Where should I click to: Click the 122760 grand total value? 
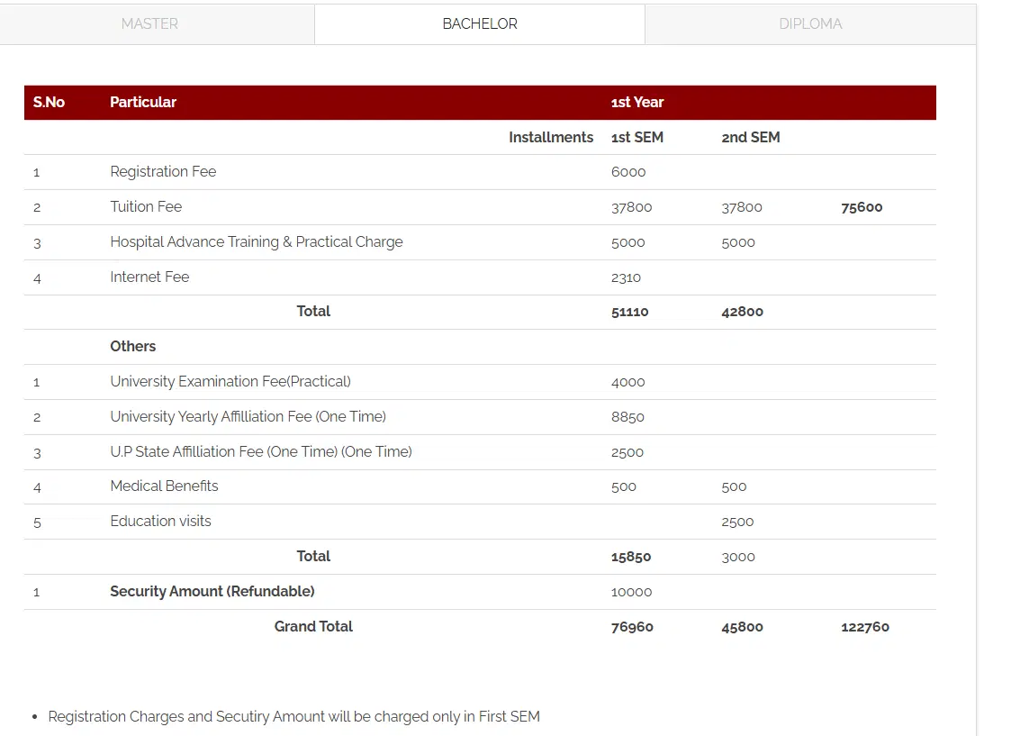865,627
